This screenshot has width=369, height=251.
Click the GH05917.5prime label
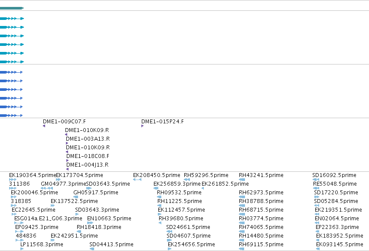[96, 193]
